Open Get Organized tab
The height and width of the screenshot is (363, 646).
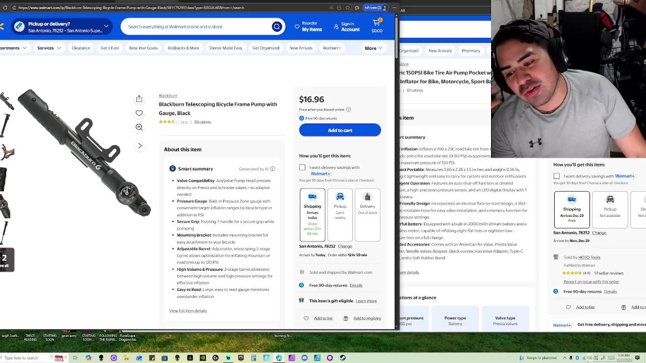265,48
